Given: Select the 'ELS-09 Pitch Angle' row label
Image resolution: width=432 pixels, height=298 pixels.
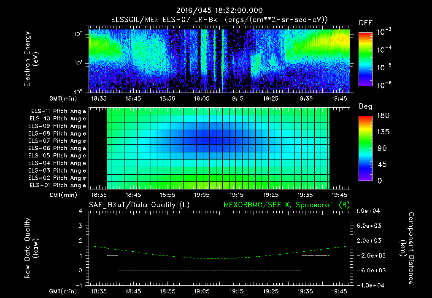Looking at the screenshot, I should pyautogui.click(x=57, y=126).
